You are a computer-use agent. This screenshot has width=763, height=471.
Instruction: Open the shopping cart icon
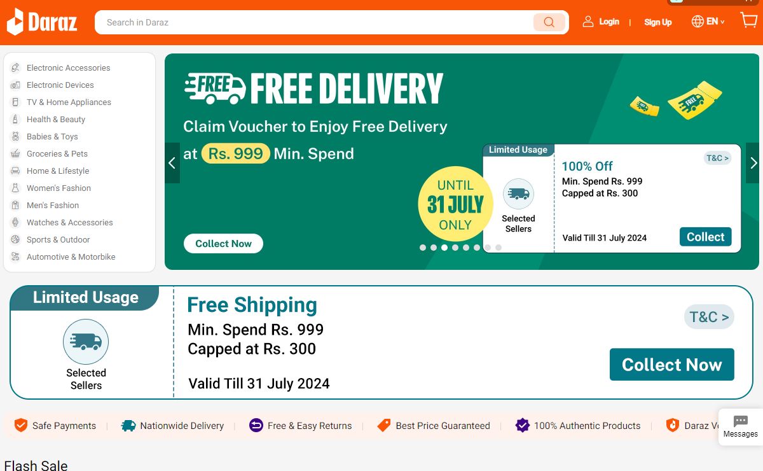(748, 20)
